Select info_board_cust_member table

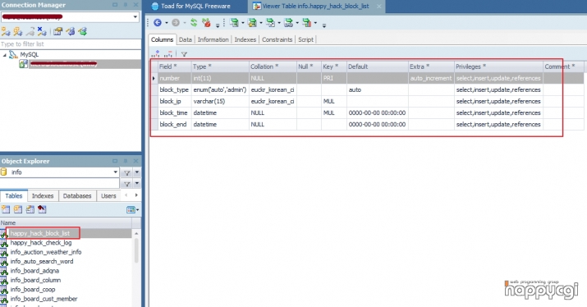[44, 299]
